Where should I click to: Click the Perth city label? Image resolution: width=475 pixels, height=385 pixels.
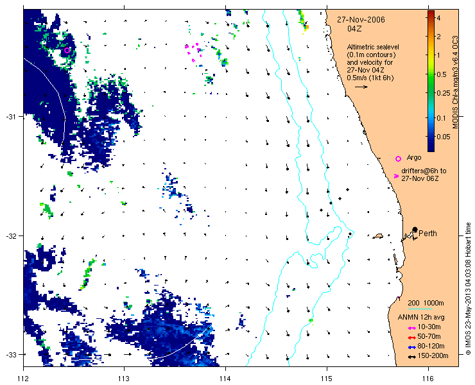click(x=427, y=233)
